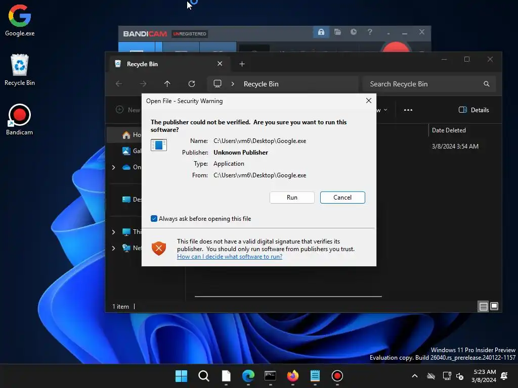Click Recycle Bin in the address bar
The width and height of the screenshot is (518, 388).
point(261,84)
